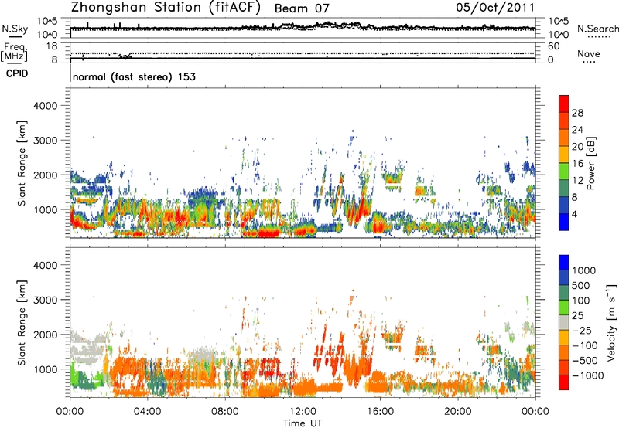Click the date 05/Oct/2011

click(495, 7)
